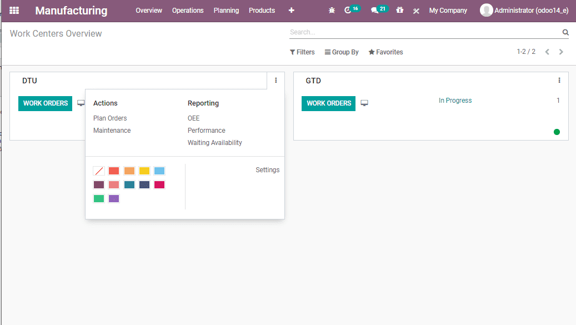
Task: Switch to the Planning menu
Action: 226,11
